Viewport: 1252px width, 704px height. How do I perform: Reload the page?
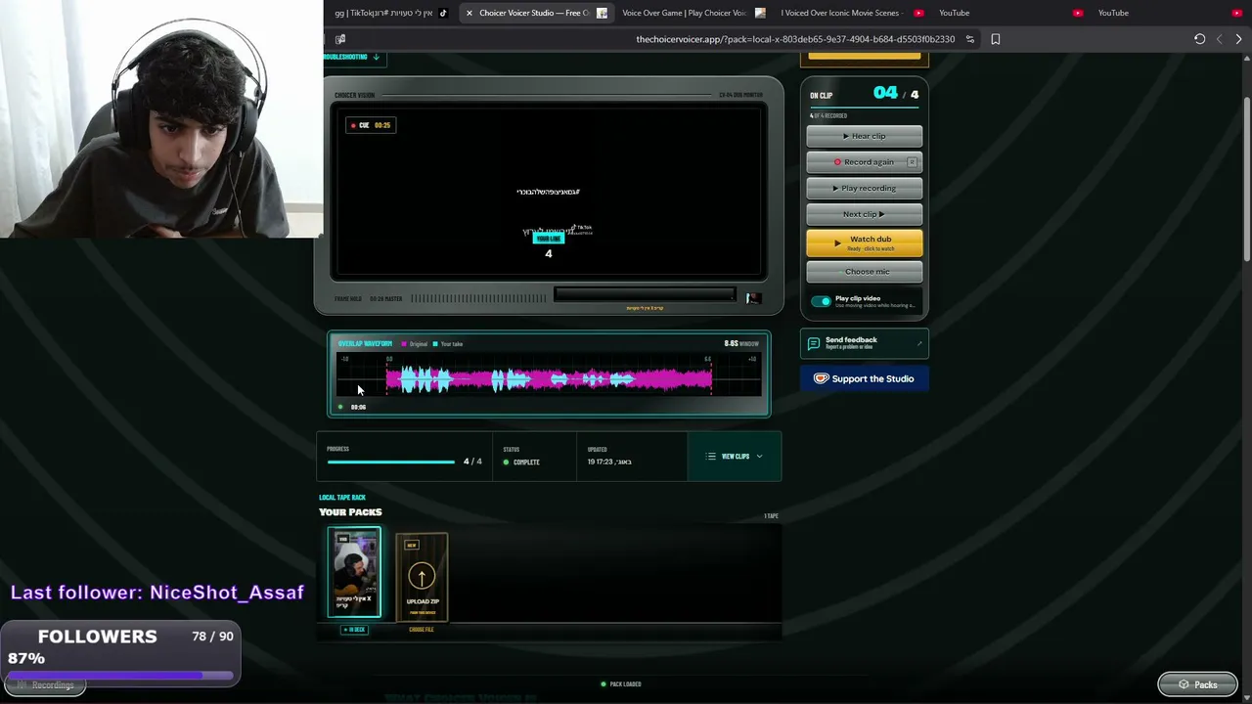[x=1199, y=39]
